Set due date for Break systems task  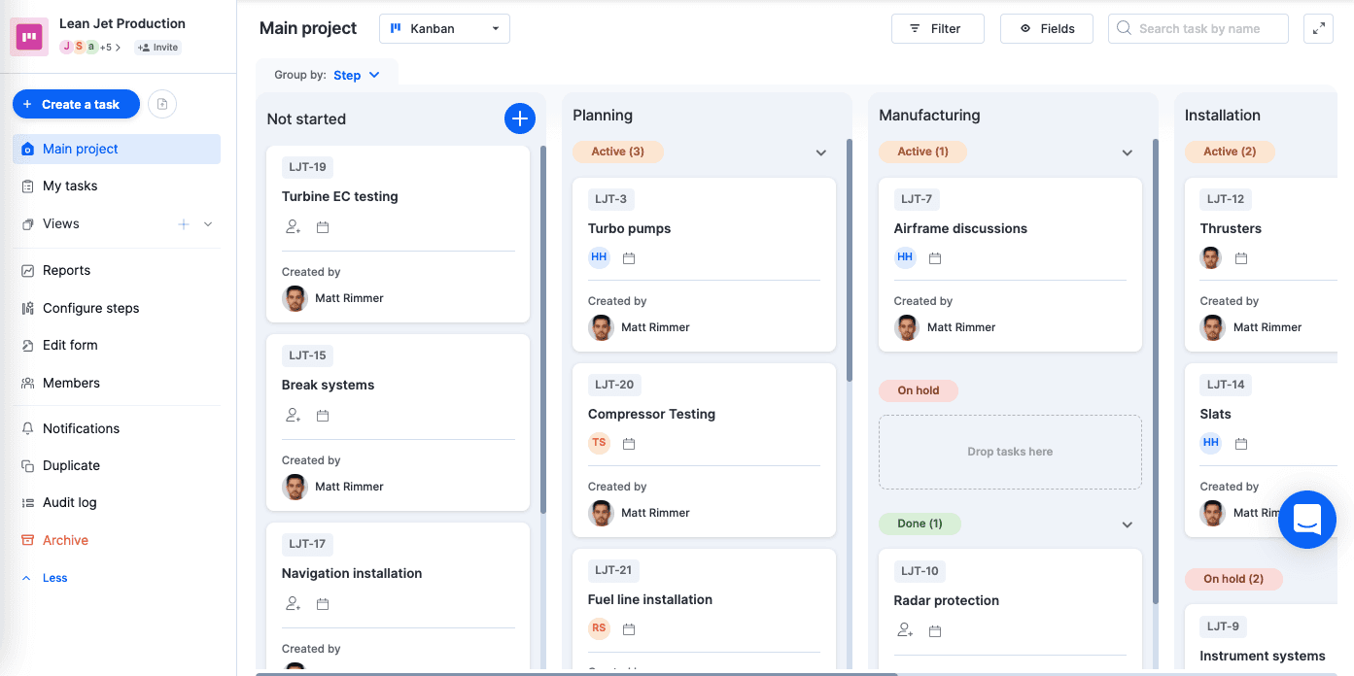(323, 416)
